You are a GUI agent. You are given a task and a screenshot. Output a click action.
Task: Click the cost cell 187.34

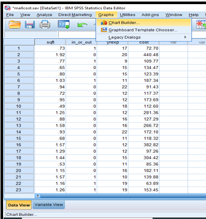pyautogui.click(x=144, y=80)
